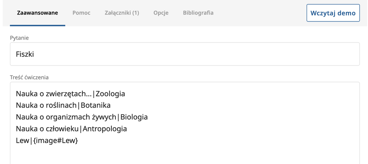
Task: Place cursor on the word Biologia
Action: [134, 117]
